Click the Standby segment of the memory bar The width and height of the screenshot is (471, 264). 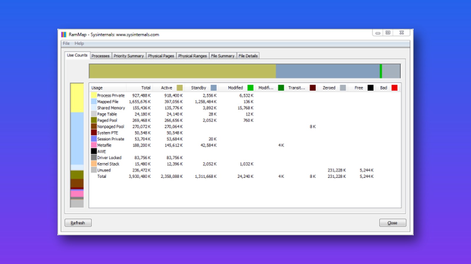click(x=328, y=71)
